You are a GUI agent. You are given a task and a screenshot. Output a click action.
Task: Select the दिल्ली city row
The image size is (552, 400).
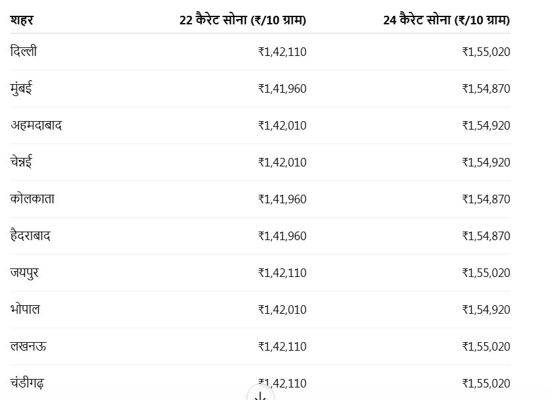[x=260, y=52]
